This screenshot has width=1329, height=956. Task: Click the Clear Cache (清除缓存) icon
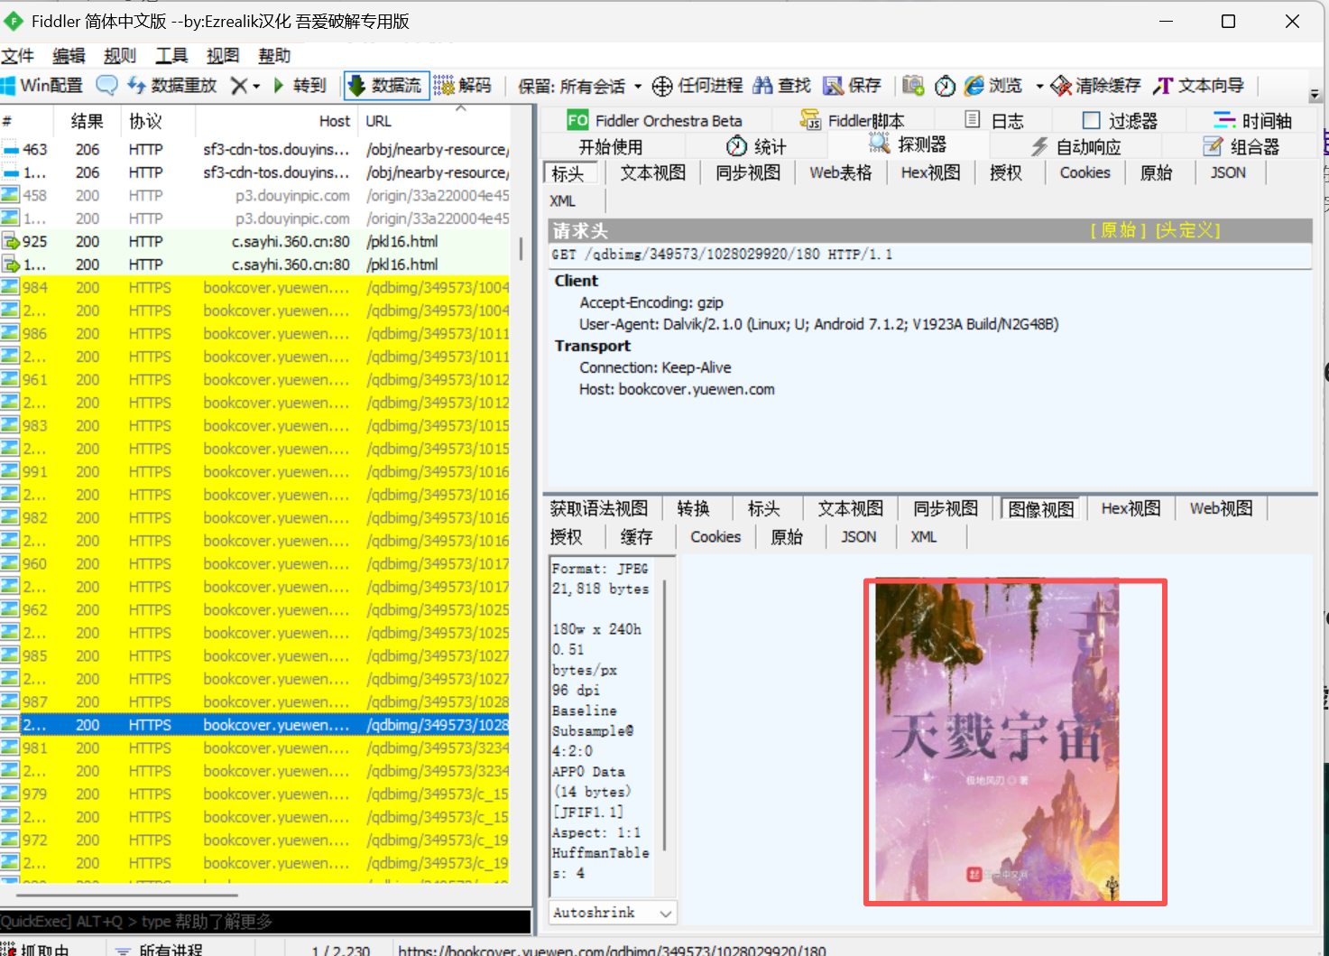[1061, 86]
